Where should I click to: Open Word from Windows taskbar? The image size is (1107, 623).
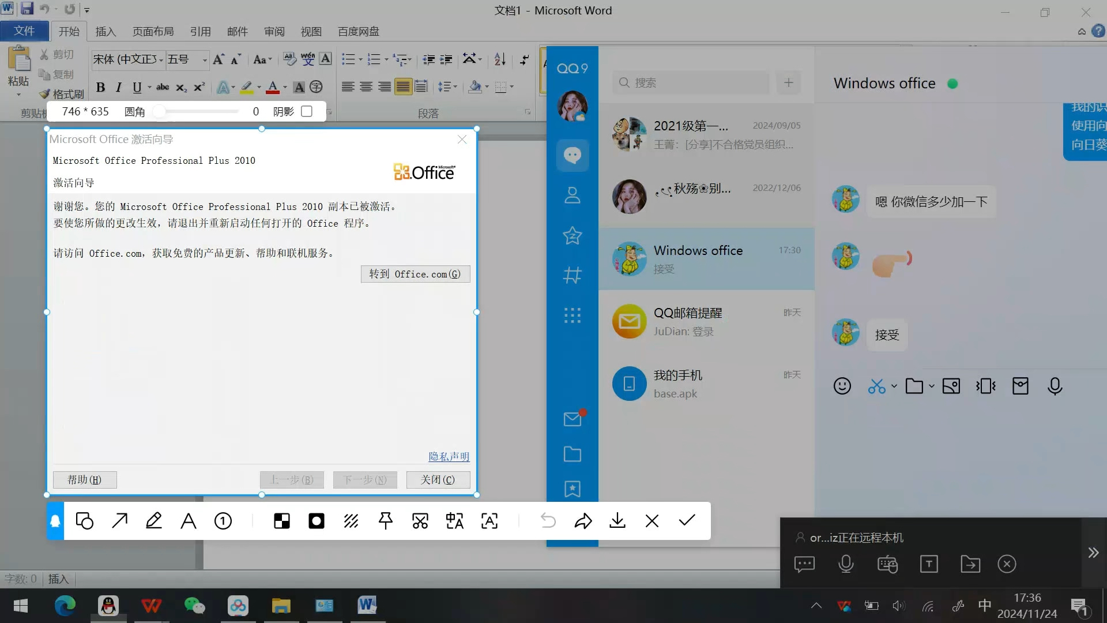tap(367, 606)
